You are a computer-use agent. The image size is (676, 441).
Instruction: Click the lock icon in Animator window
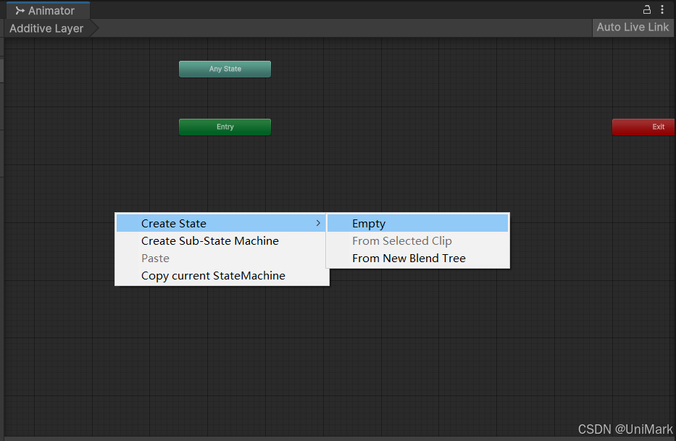[x=647, y=9]
